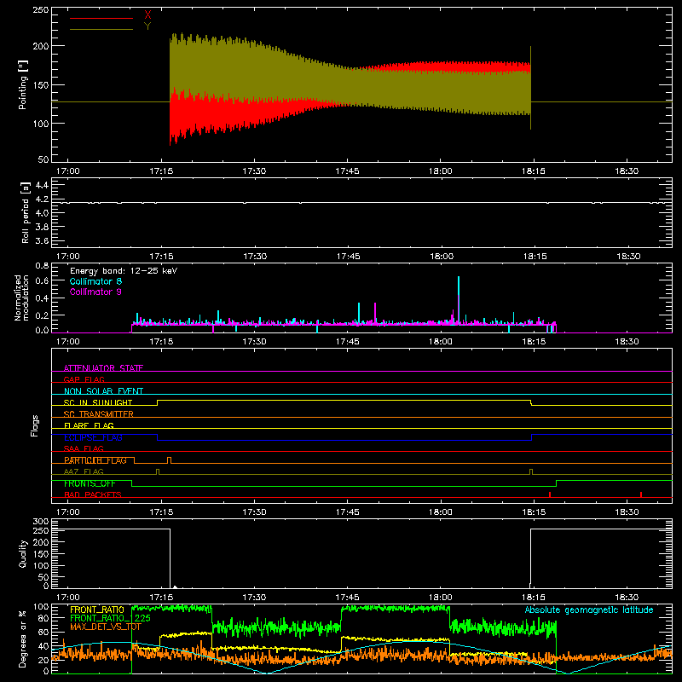Image resolution: width=682 pixels, height=682 pixels.
Task: Click the '17:00' tick label under Pointing plot
Action: pyautogui.click(x=68, y=171)
